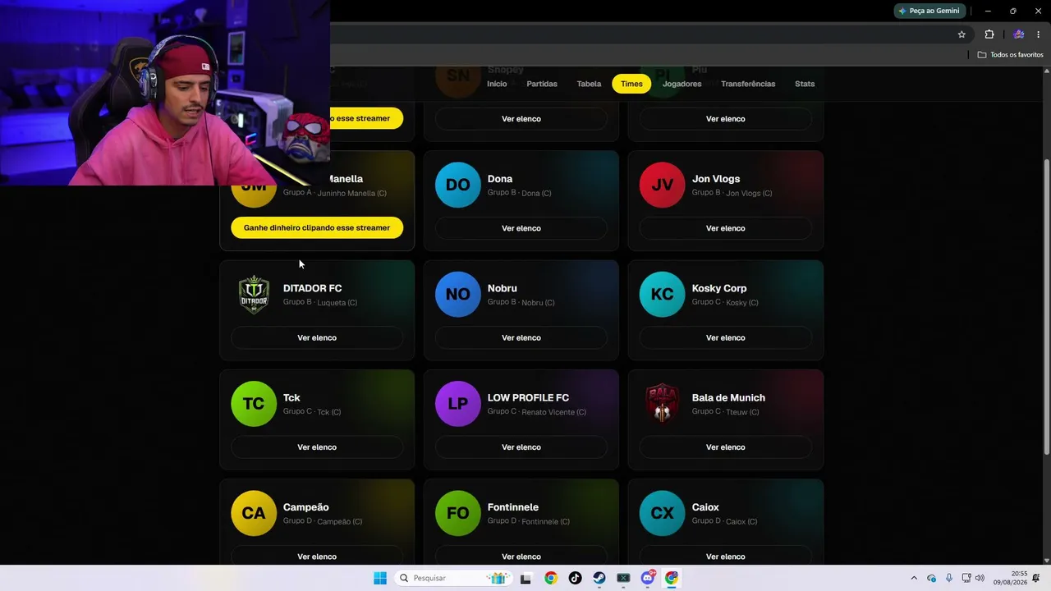Open the notifications bell in the tray
The image size is (1051, 591).
pyautogui.click(x=1036, y=578)
